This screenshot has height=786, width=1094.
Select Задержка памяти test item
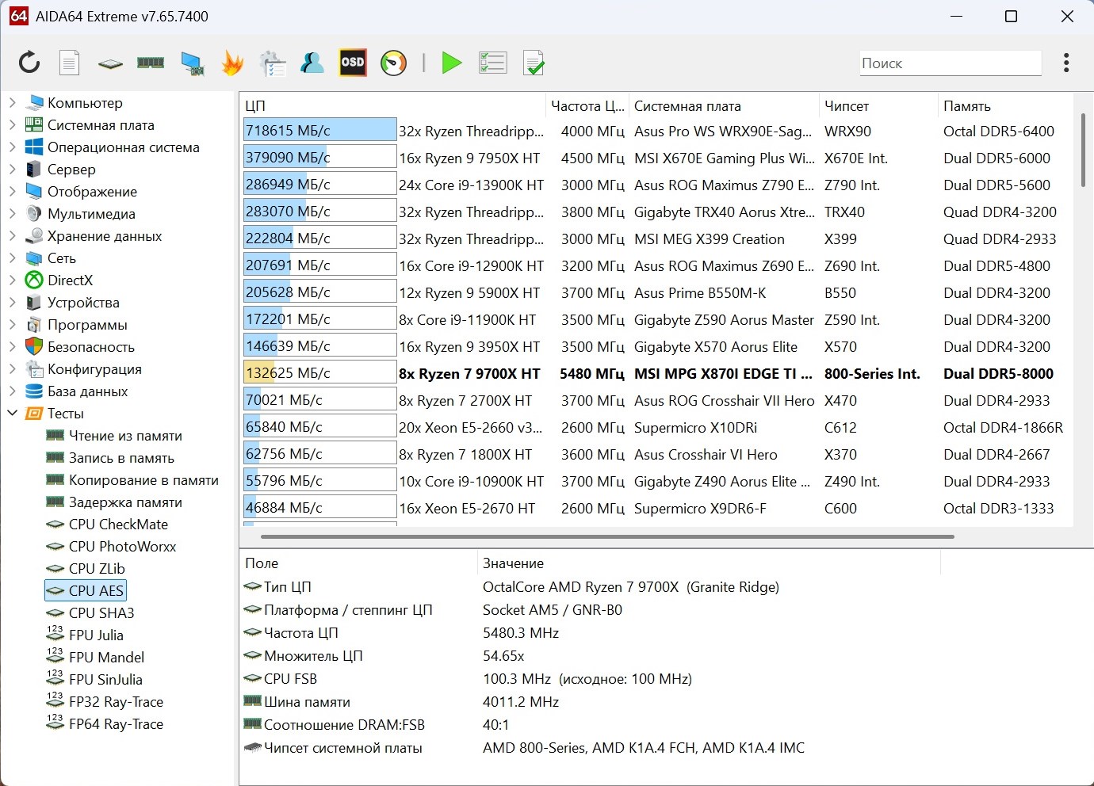coord(125,502)
